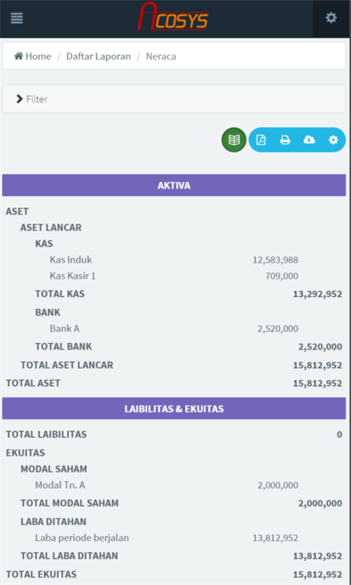Expand the Filter panel
This screenshot has width=351, height=585.
(x=174, y=99)
